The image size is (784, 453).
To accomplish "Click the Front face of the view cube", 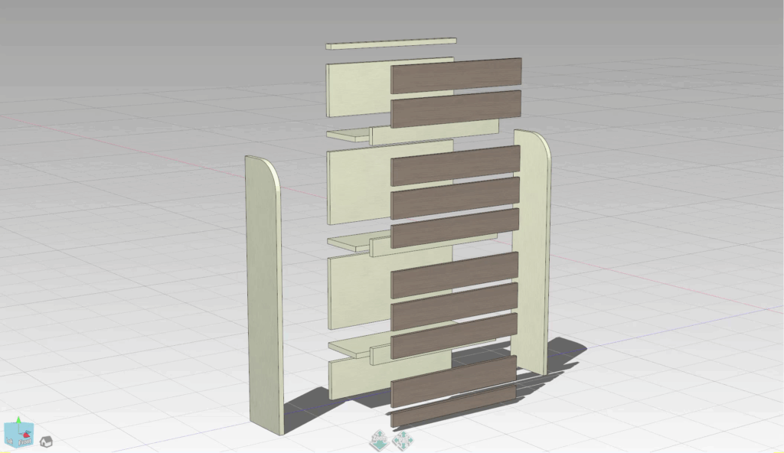I will pos(23,440).
